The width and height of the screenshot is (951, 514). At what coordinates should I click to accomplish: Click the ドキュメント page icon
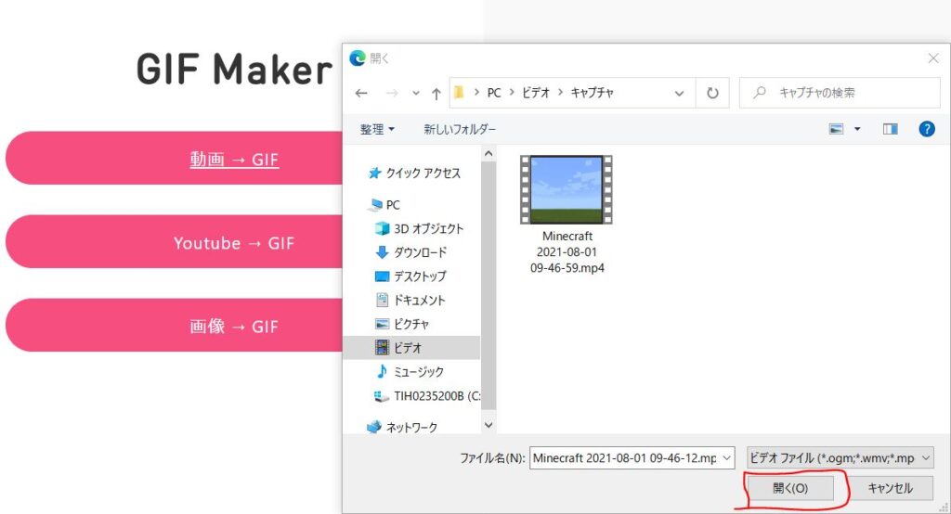coord(382,300)
